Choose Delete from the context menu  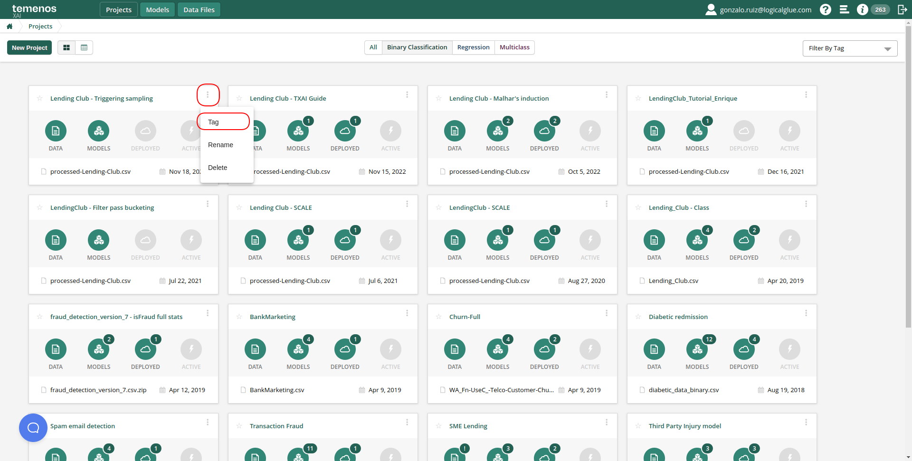[227, 168]
